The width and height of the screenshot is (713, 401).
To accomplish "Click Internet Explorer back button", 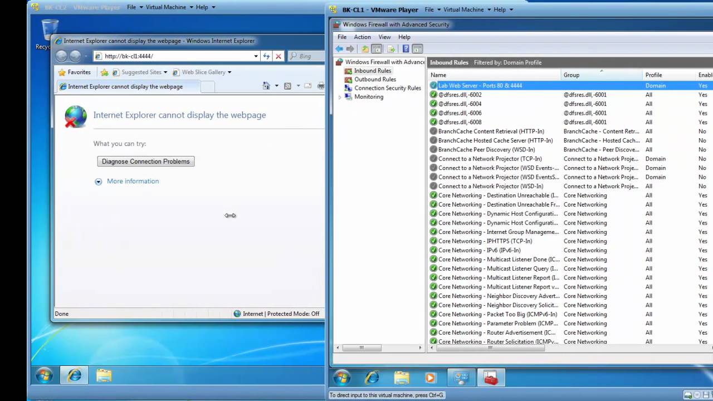I will [61, 56].
